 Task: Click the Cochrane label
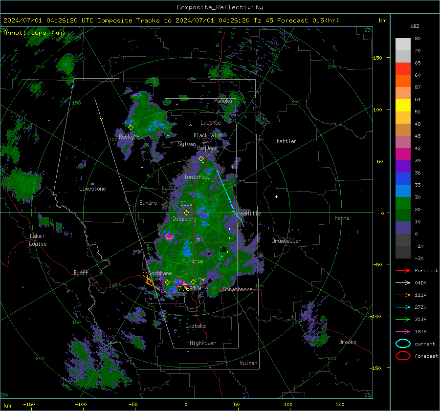pos(160,273)
